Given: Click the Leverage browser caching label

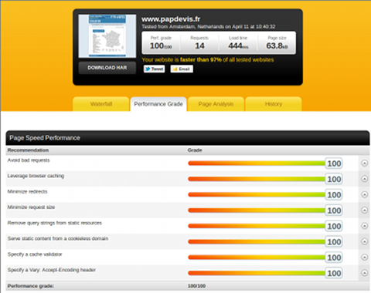Looking at the screenshot, I should (x=36, y=176).
